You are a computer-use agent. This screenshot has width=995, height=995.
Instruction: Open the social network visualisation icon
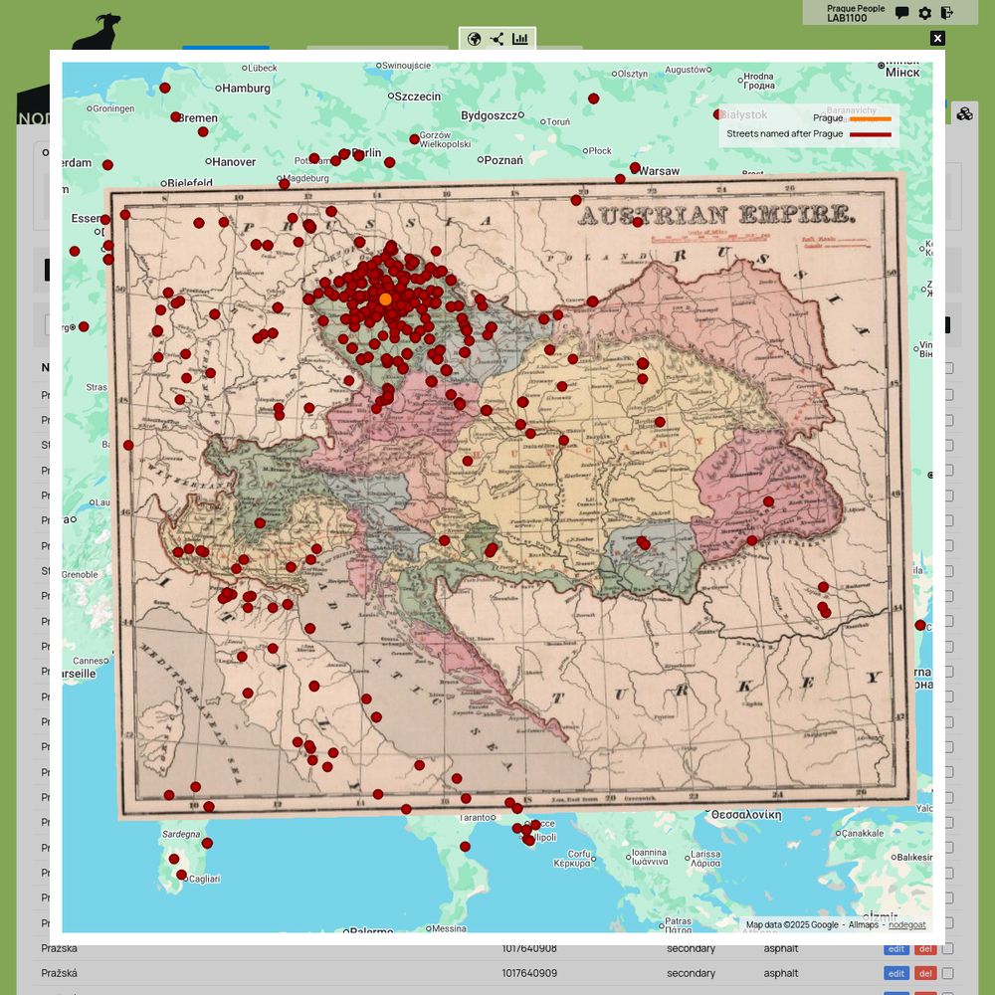coord(497,40)
